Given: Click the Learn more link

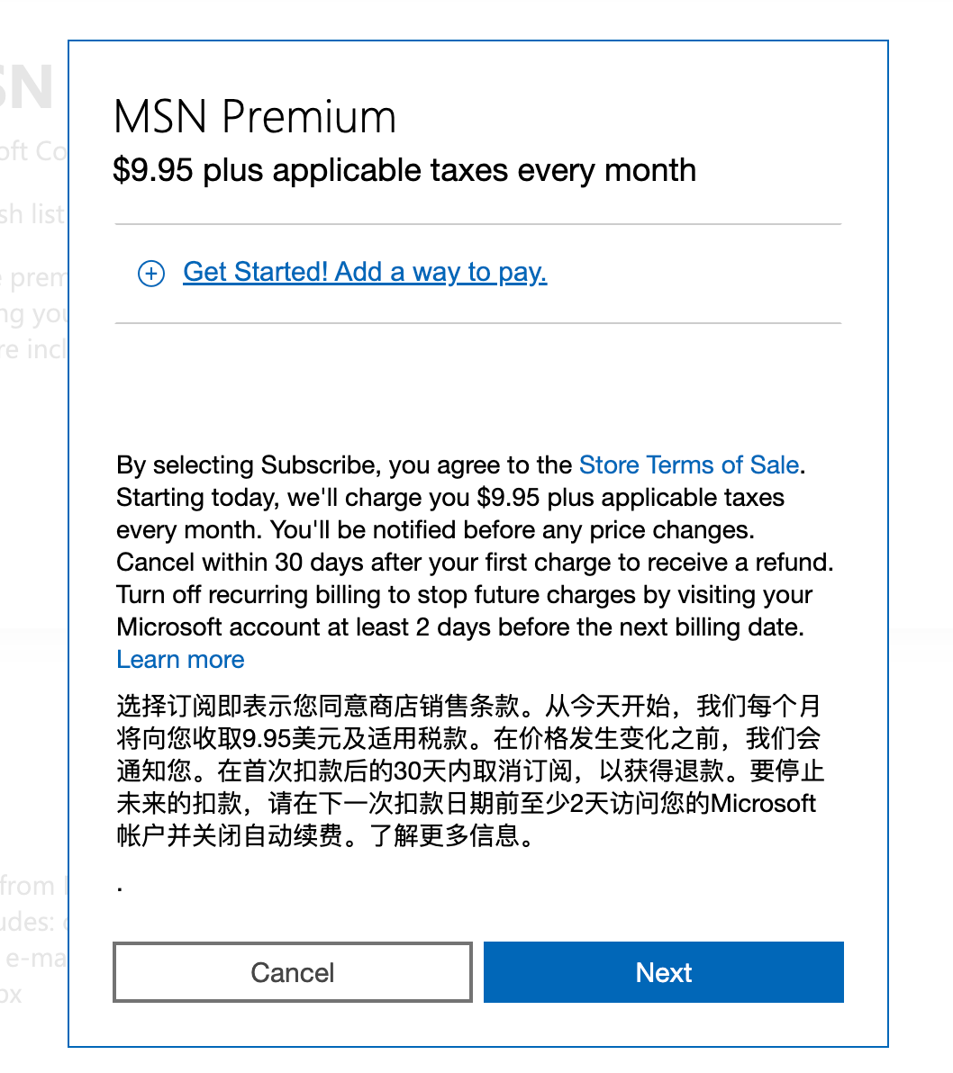Looking at the screenshot, I should coord(179,659).
